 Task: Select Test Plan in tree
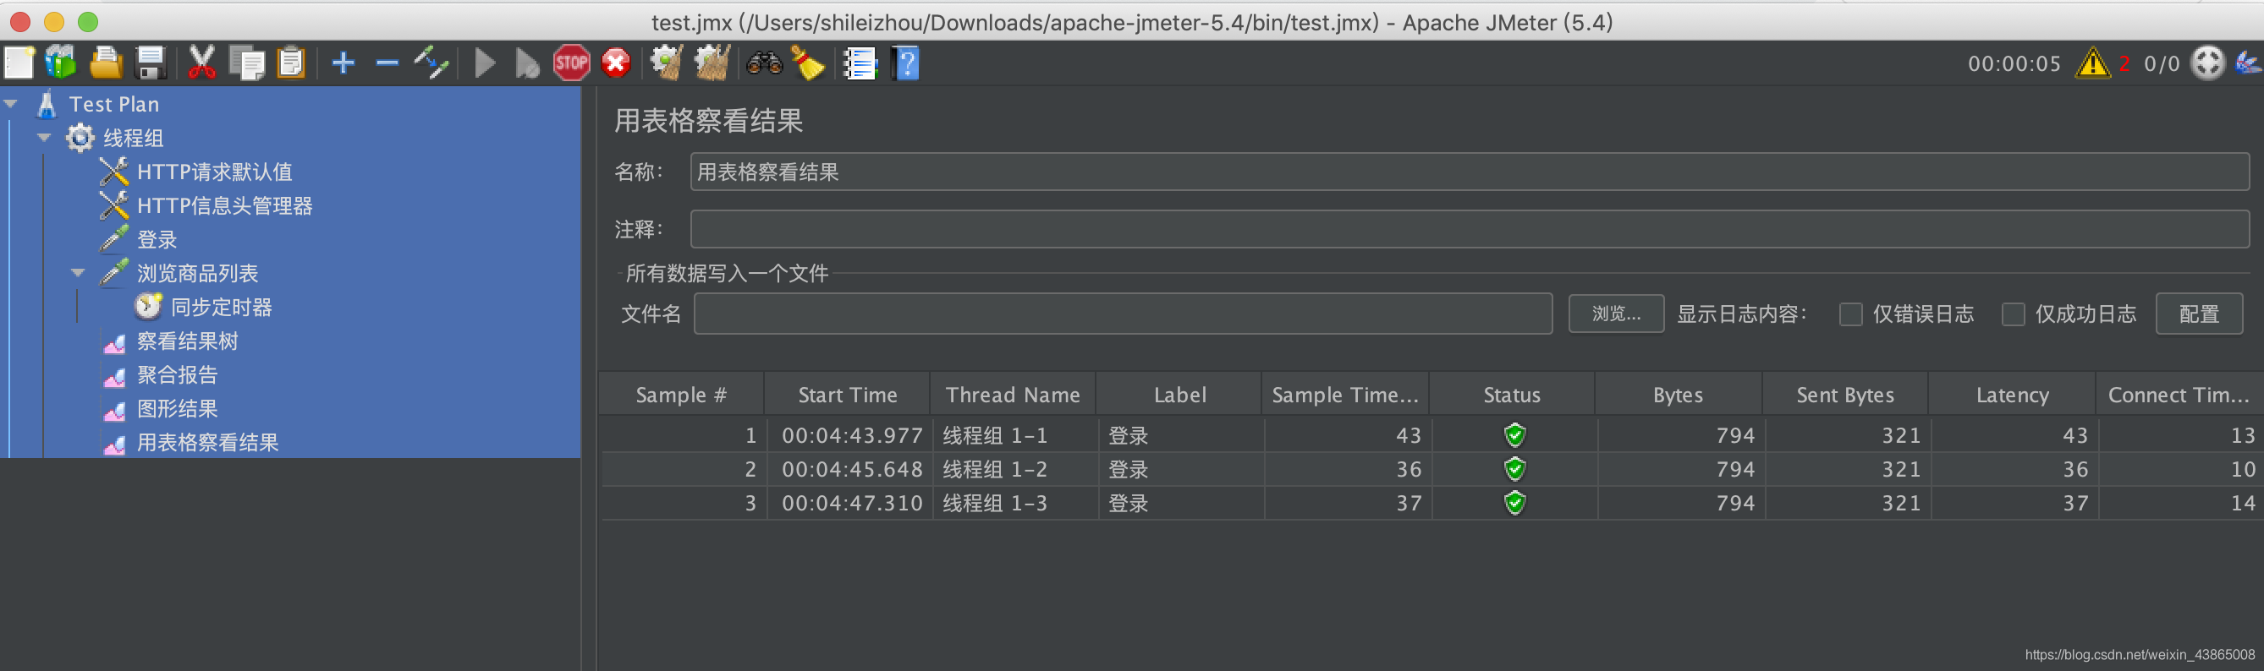tap(114, 105)
